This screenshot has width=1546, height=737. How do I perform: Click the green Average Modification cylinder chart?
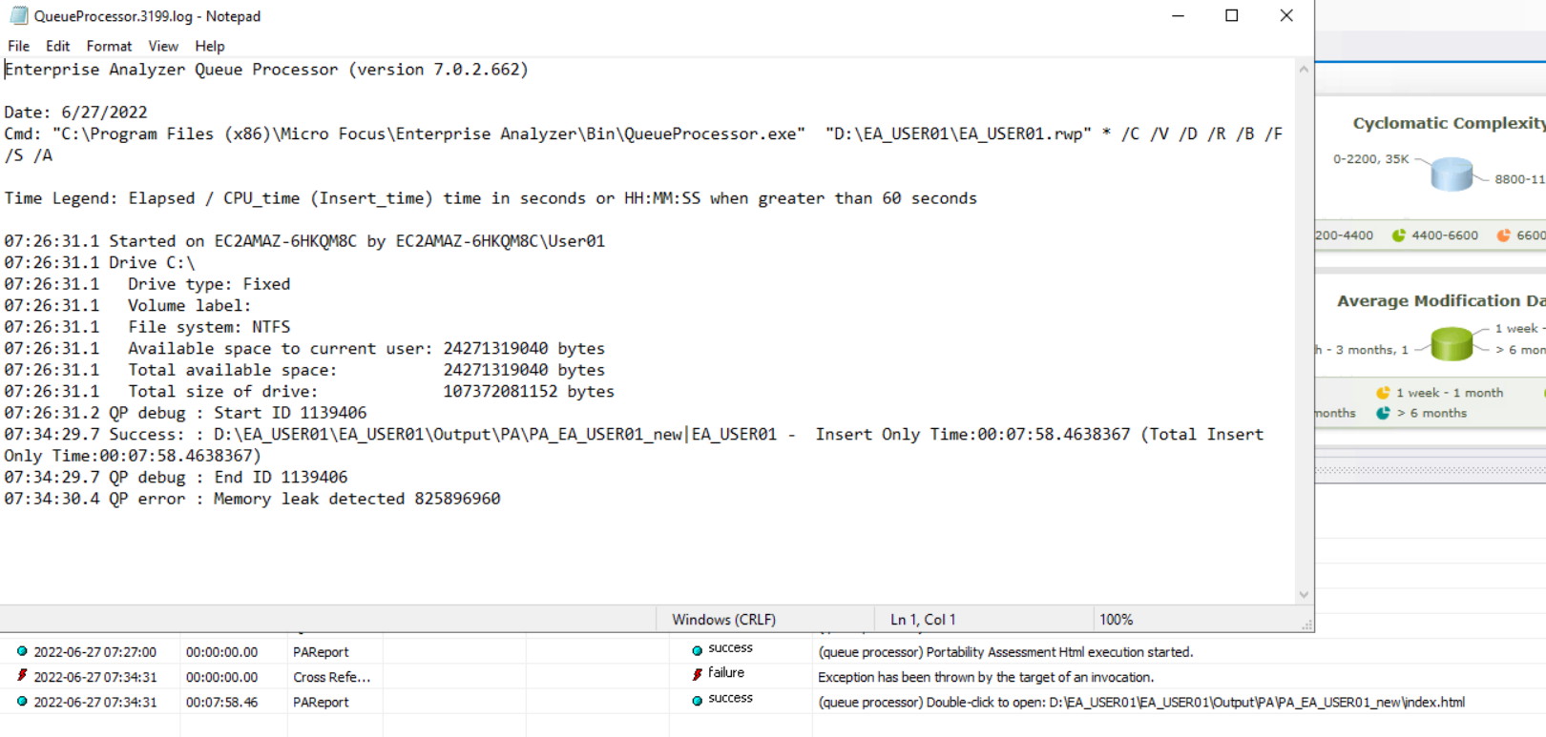[x=1452, y=343]
